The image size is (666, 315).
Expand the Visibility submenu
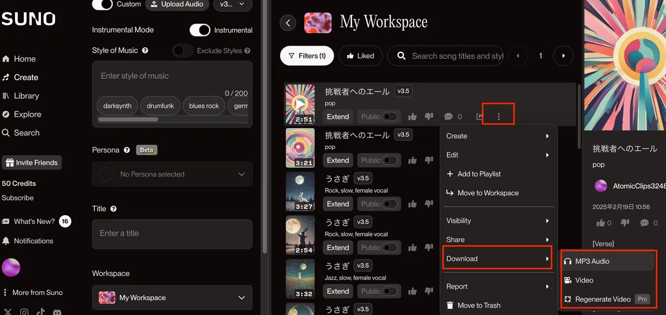[x=498, y=221]
